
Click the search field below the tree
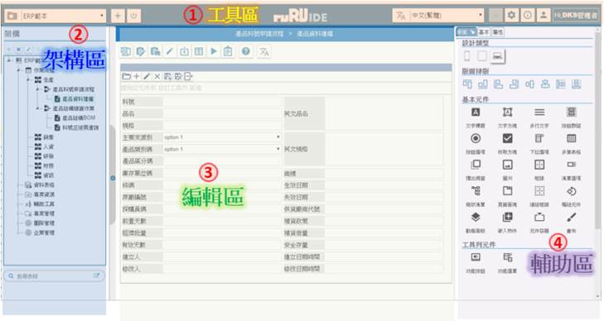55,276
